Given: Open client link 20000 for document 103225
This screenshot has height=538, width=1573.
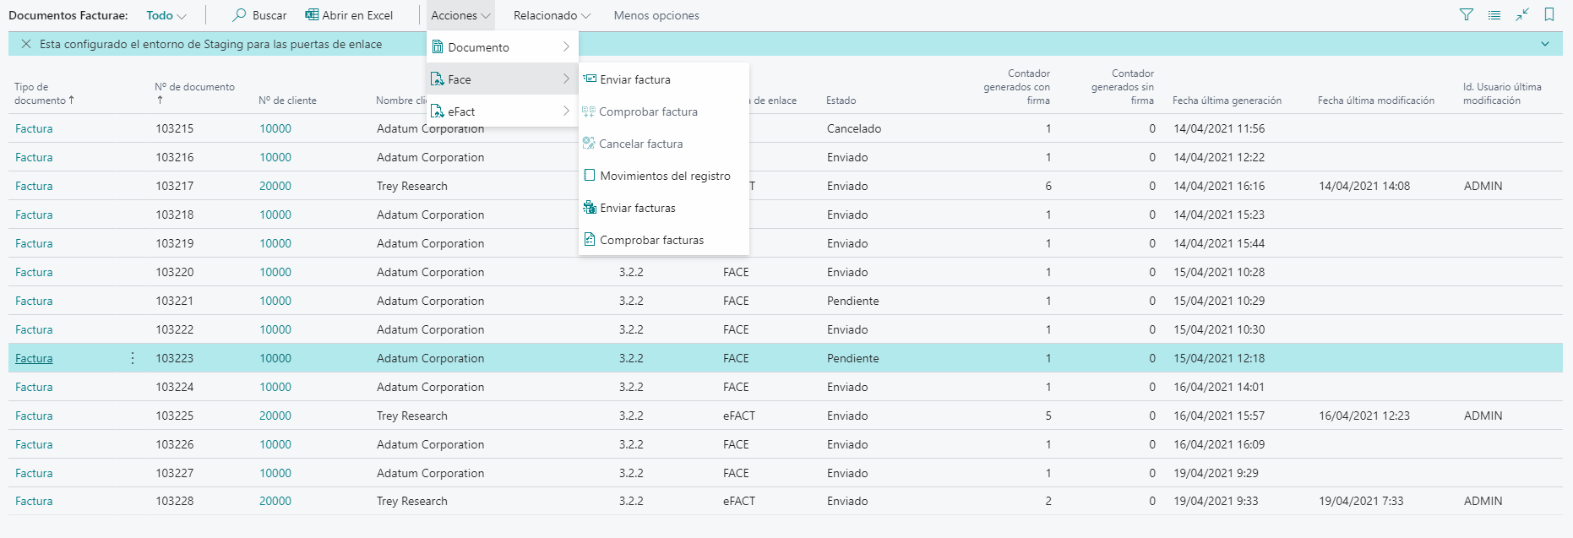Looking at the screenshot, I should 275,416.
